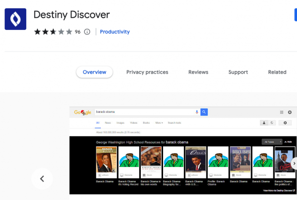Toggle global results globe icon
297x200 pixels.
272,123
